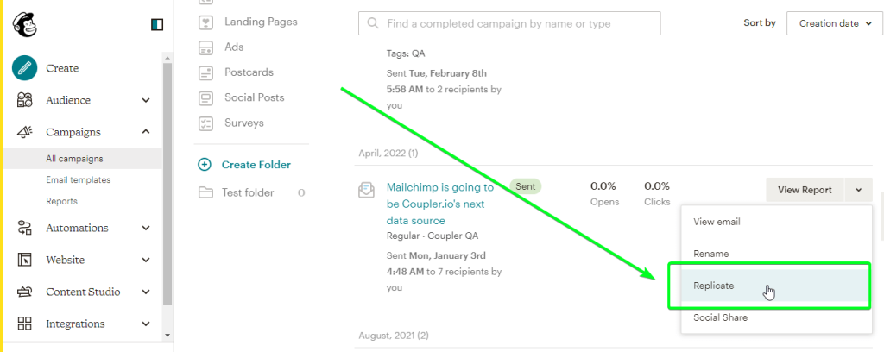Viewport: 884px width, 352px height.
Task: Click the Postcards icon
Action: click(x=205, y=72)
